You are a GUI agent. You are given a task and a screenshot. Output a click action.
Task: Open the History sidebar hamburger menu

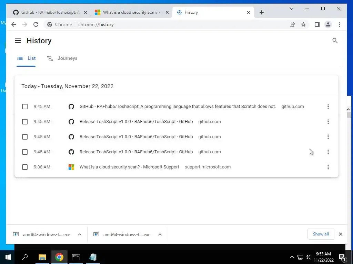coord(18,41)
